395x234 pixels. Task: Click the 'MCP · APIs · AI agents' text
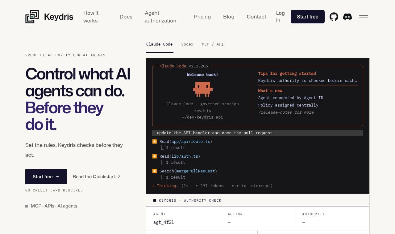click(54, 206)
